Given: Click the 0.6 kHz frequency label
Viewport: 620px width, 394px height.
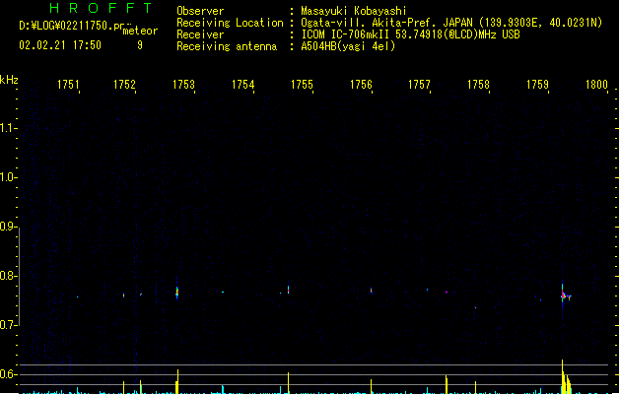Looking at the screenshot, I should tap(8, 374).
